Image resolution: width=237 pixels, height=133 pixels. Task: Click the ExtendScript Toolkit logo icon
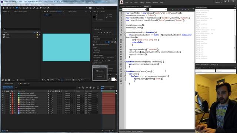(x=121, y=2)
